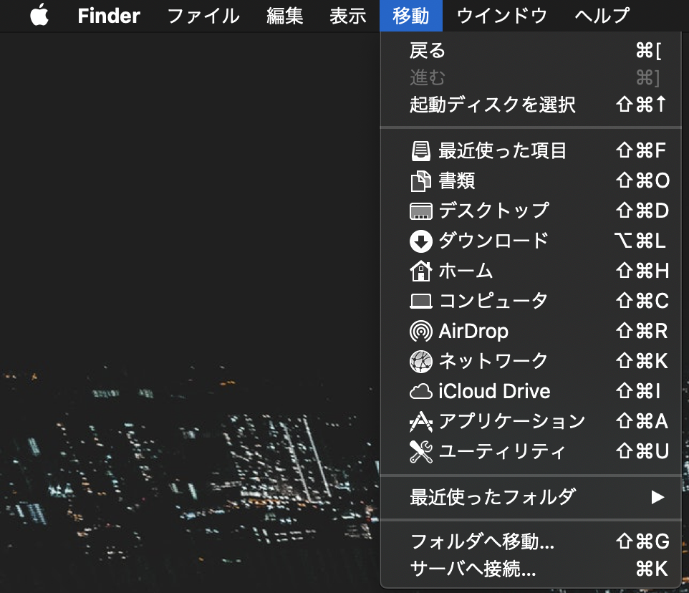The image size is (689, 593).
Task: Click the ホーム house icon
Action: 421,271
